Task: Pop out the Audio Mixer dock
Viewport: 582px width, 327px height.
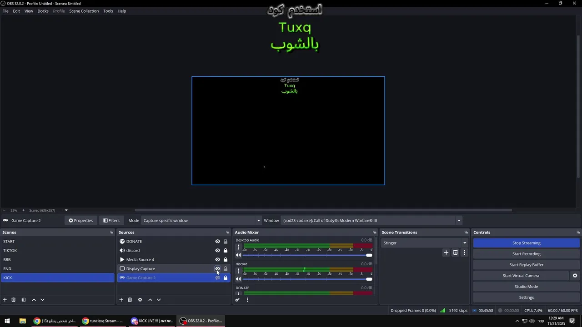Action: (x=375, y=232)
